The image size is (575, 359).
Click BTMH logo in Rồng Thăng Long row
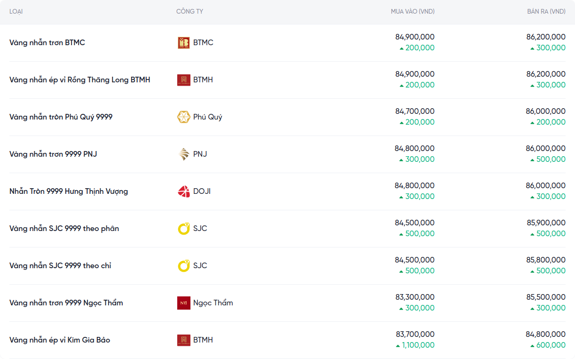183,80
